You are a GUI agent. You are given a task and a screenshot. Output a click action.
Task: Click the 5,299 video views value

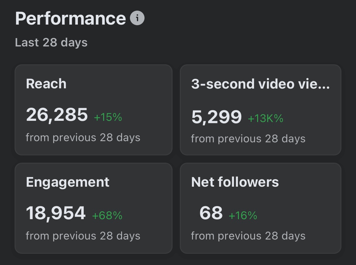pos(216,117)
